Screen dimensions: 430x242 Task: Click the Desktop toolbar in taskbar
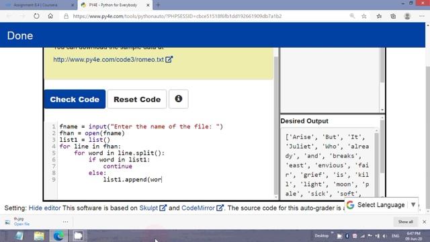click(321, 236)
